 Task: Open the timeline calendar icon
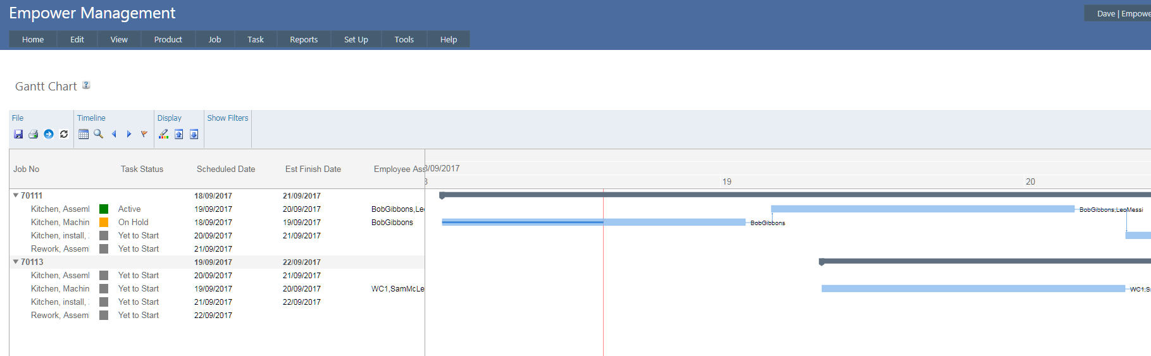84,134
